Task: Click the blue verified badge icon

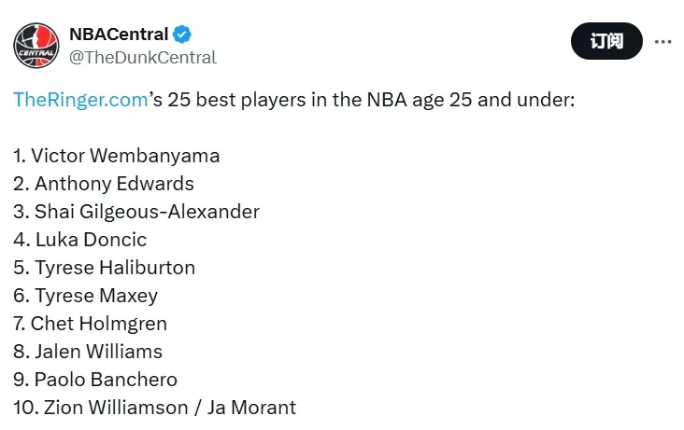Action: point(182,35)
